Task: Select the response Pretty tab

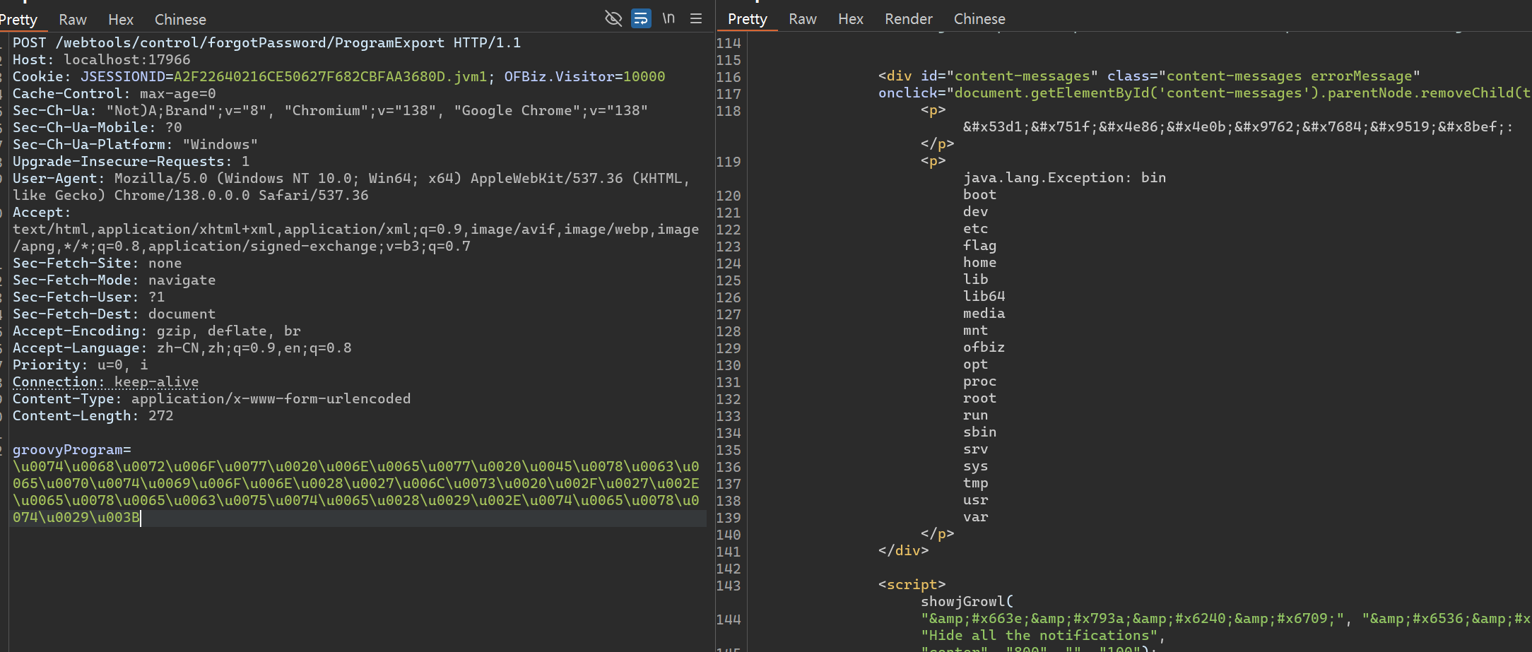Action: click(x=748, y=19)
